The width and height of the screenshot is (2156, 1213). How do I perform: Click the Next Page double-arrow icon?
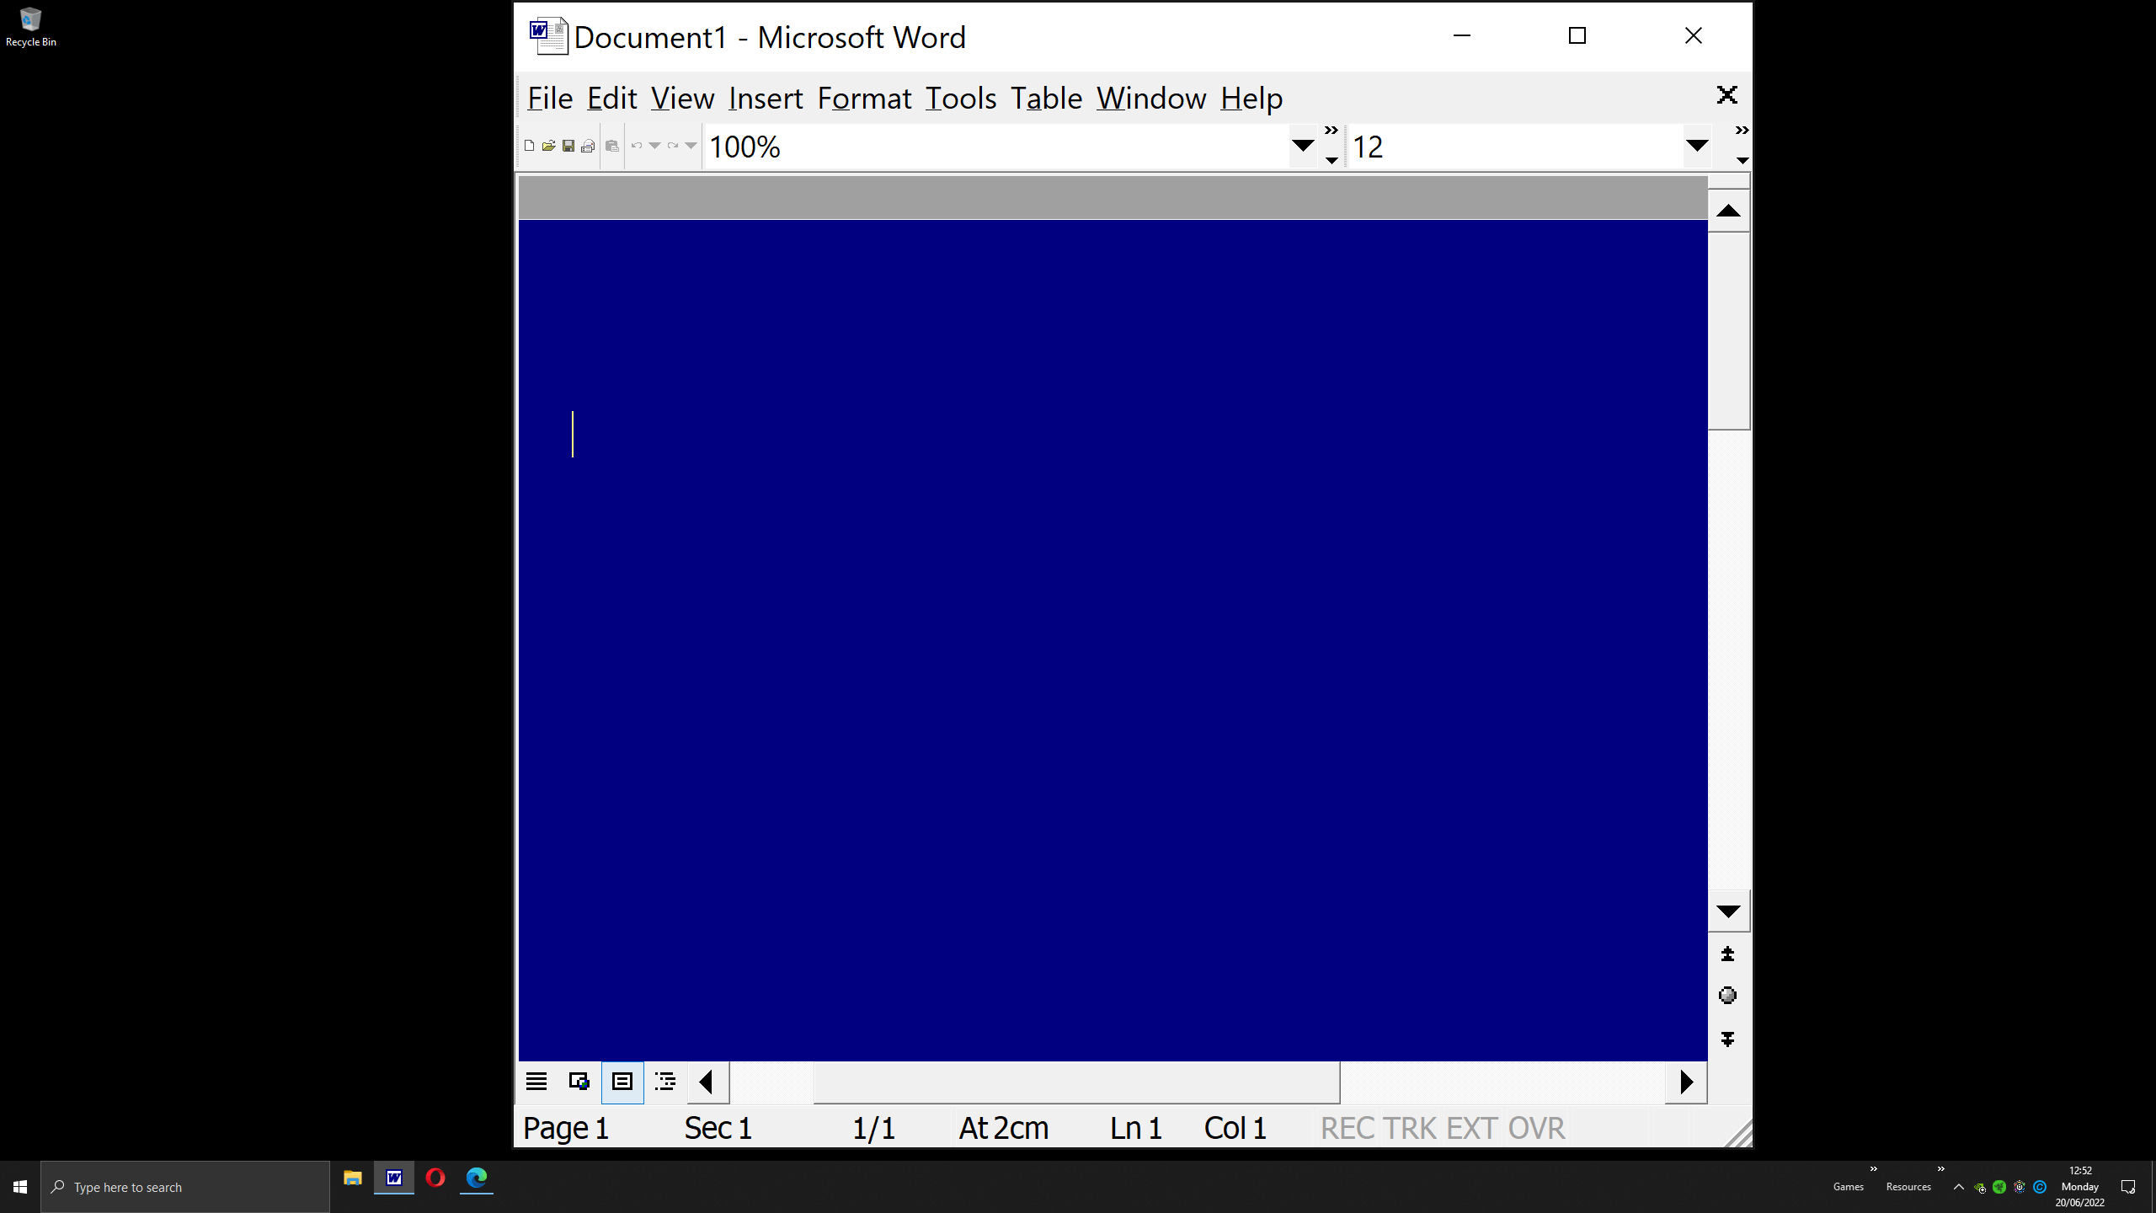[x=1727, y=1039]
